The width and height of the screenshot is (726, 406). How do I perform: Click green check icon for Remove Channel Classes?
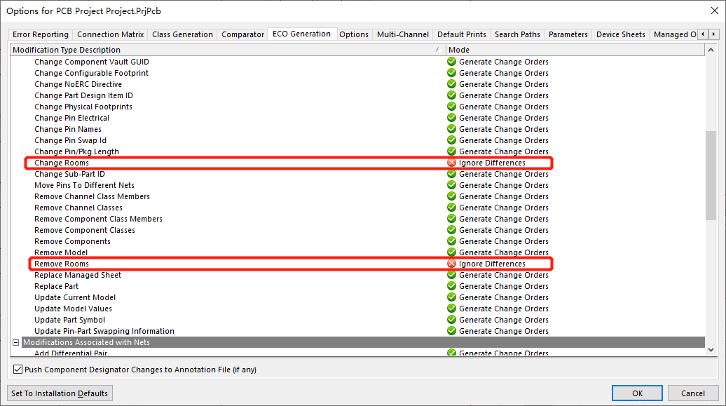click(451, 208)
